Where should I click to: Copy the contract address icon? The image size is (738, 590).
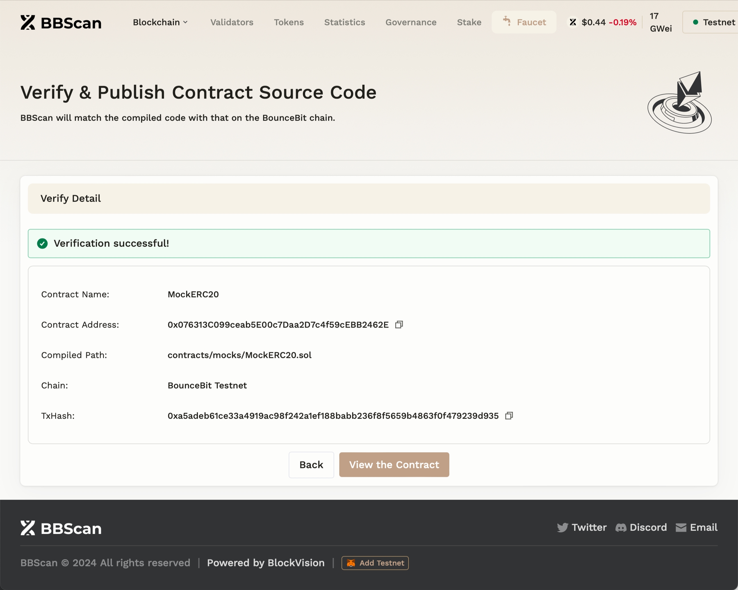(x=399, y=325)
